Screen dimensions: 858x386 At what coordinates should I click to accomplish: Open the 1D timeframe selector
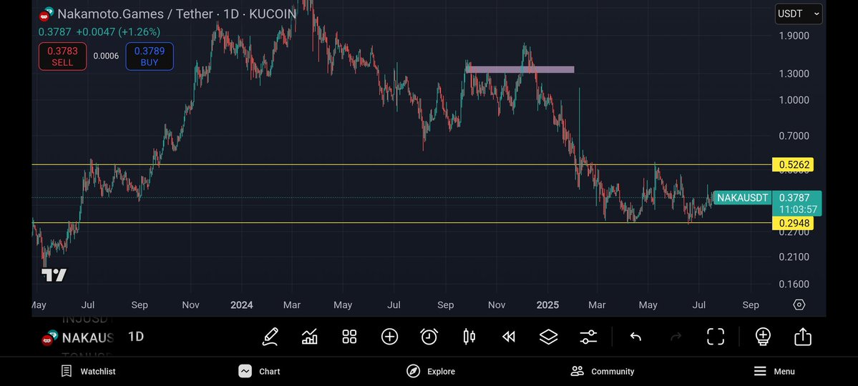coord(136,337)
